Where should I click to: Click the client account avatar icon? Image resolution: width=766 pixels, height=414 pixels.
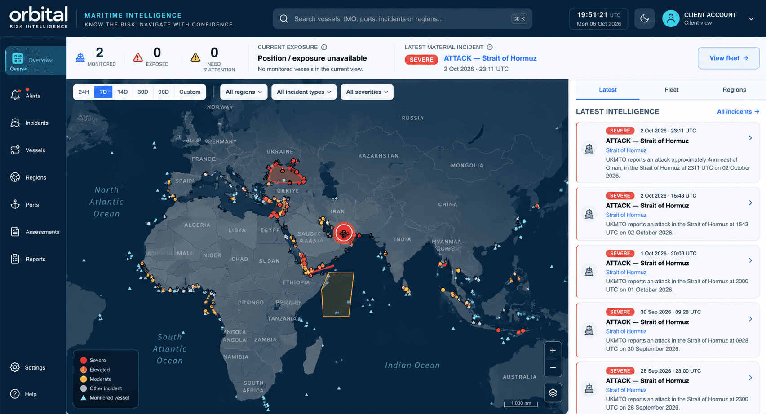(671, 18)
